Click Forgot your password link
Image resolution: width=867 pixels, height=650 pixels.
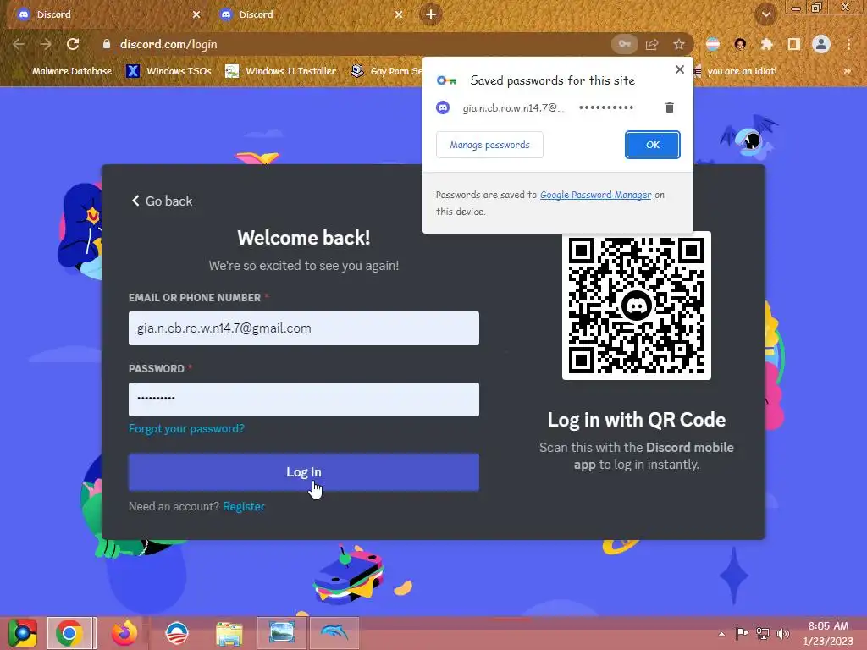coord(186,428)
